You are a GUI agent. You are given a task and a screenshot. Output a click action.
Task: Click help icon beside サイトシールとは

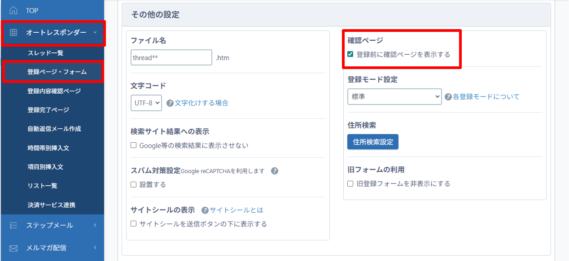205,210
